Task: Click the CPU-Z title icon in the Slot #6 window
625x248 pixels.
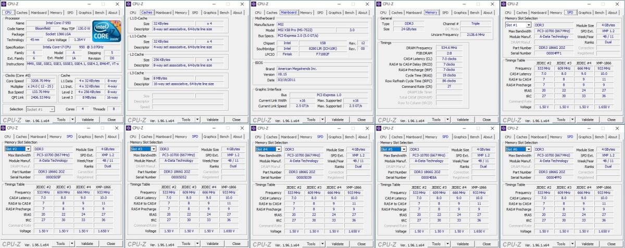Action: (x=504, y=128)
